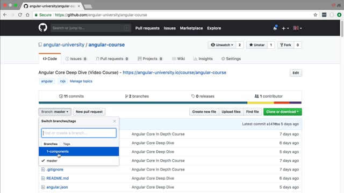Screen dimensions: 344x193
Task: Open the GitHub Octocat home logo
Action: pyautogui.click(x=43, y=28)
